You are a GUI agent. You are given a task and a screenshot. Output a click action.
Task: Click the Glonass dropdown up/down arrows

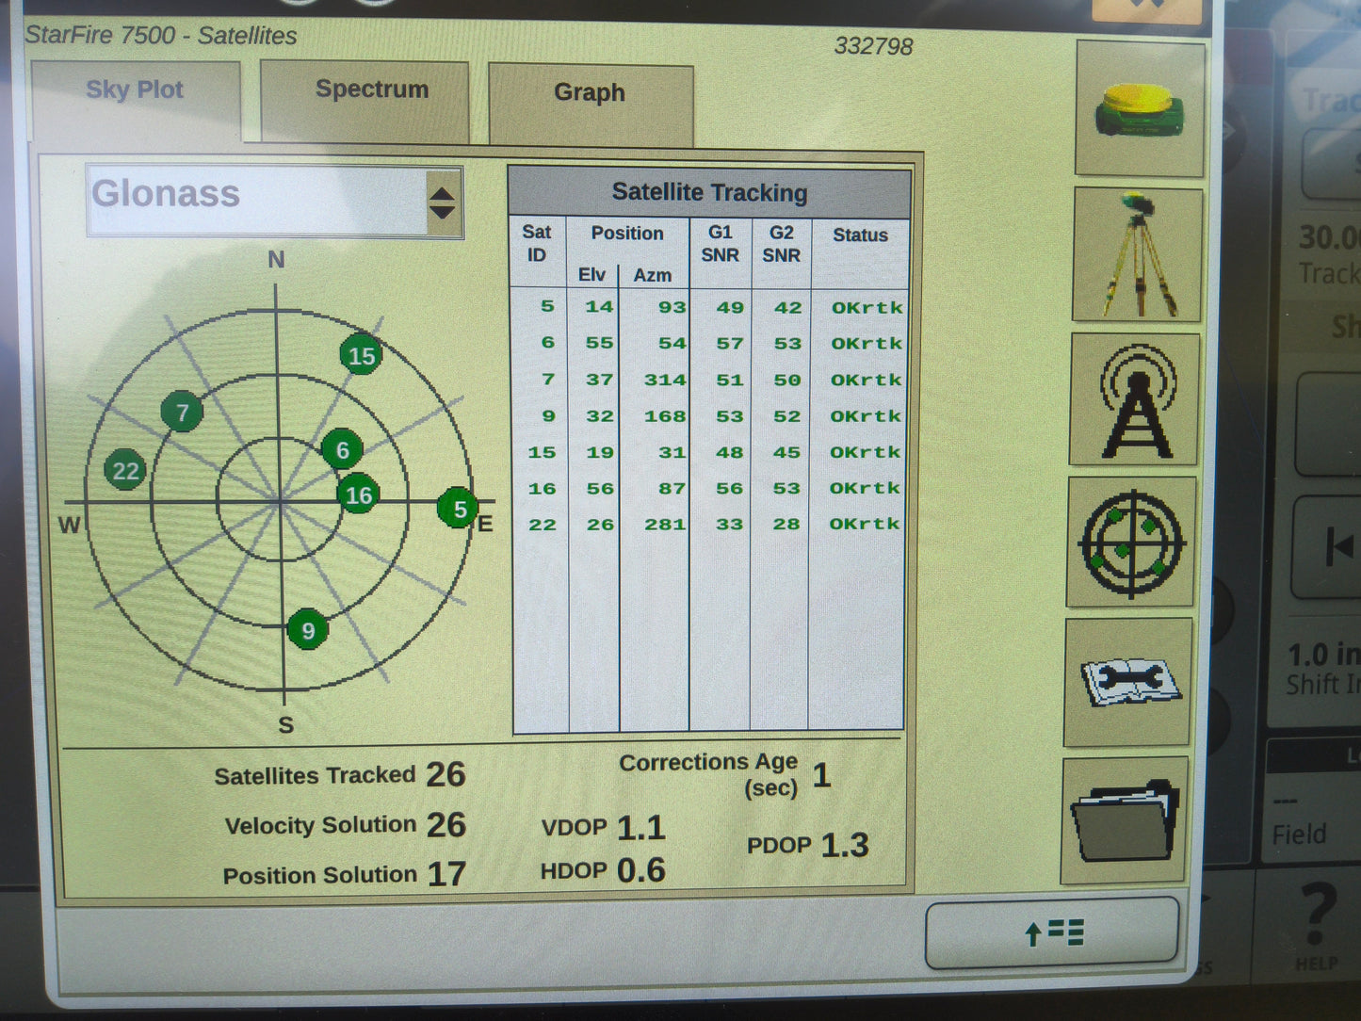click(442, 202)
